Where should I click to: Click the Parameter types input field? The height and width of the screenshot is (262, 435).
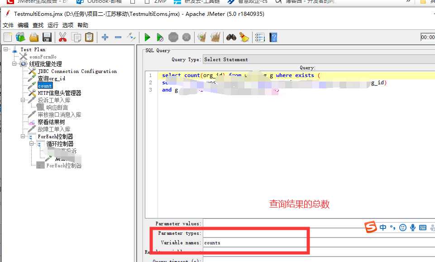click(x=319, y=233)
